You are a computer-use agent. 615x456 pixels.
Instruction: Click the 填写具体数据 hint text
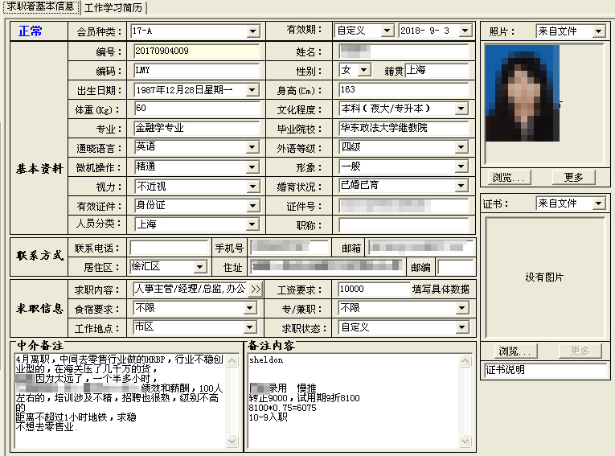point(441,290)
